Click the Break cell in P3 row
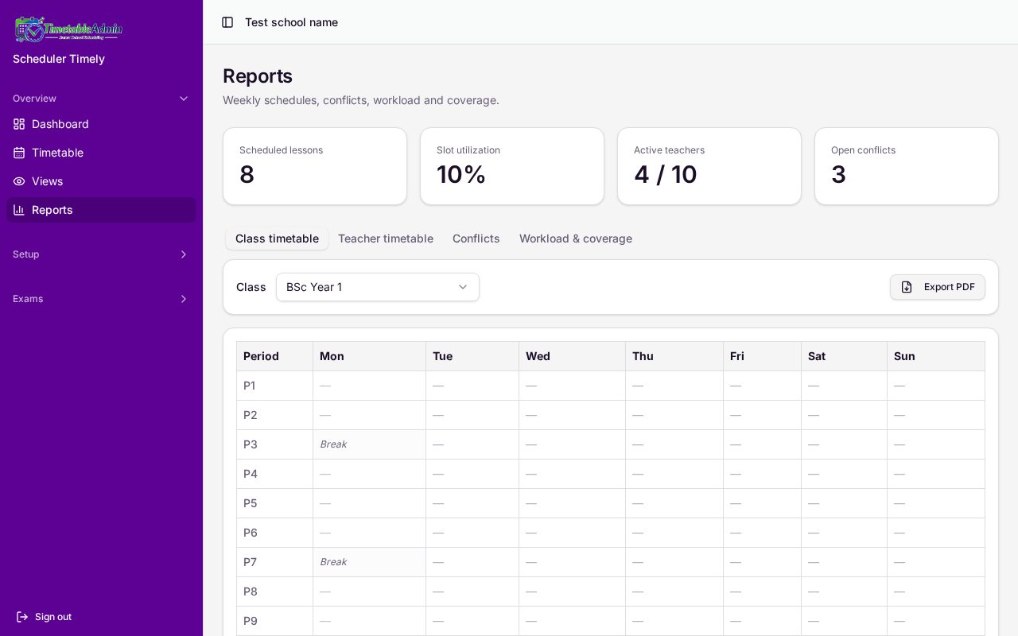This screenshot has height=636, width=1018. (x=369, y=444)
